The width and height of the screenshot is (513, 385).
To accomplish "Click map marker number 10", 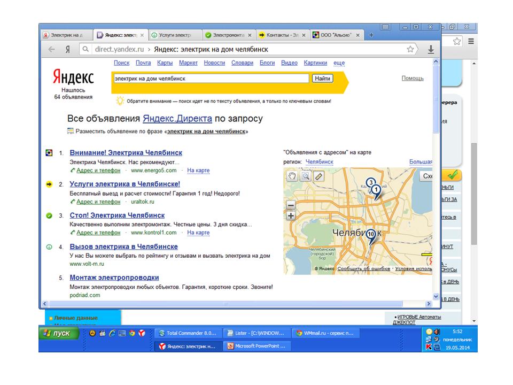I will click(x=371, y=234).
